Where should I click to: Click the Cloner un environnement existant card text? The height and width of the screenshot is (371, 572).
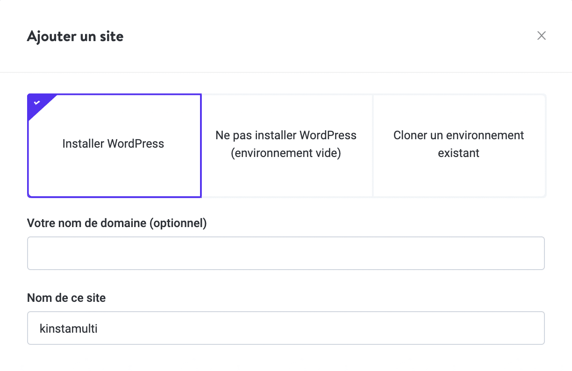click(458, 144)
